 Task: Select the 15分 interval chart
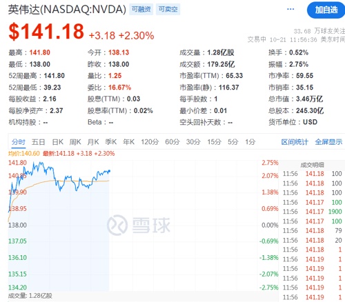(214, 142)
